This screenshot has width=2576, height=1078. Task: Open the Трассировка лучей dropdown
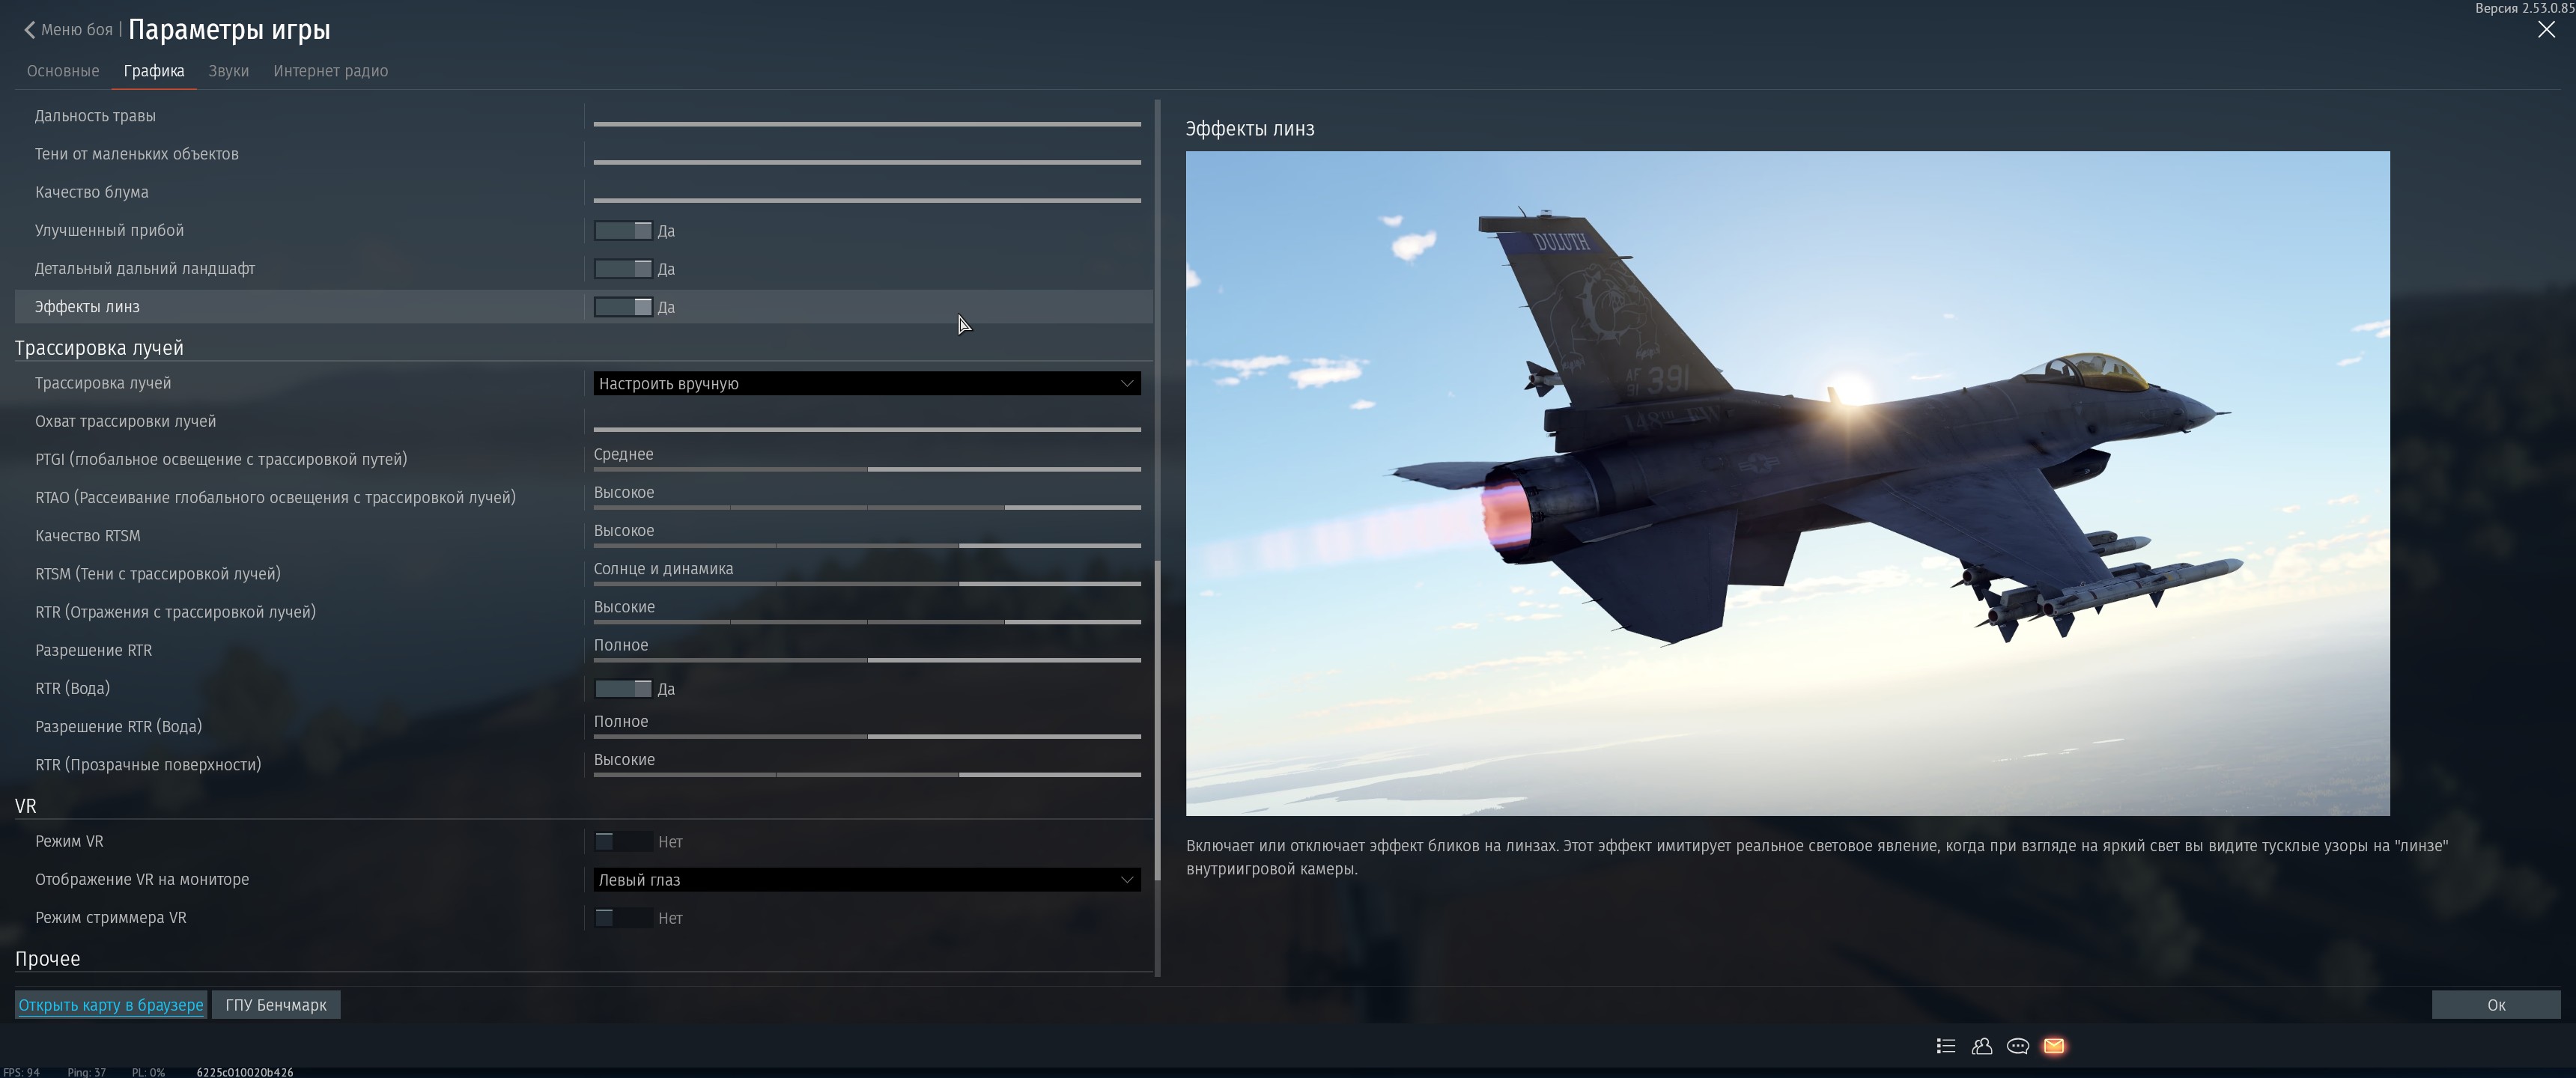tap(866, 384)
